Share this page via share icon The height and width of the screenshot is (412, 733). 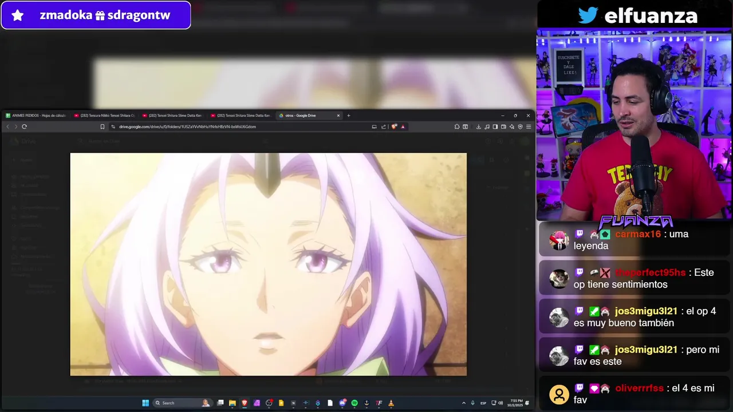click(x=384, y=126)
